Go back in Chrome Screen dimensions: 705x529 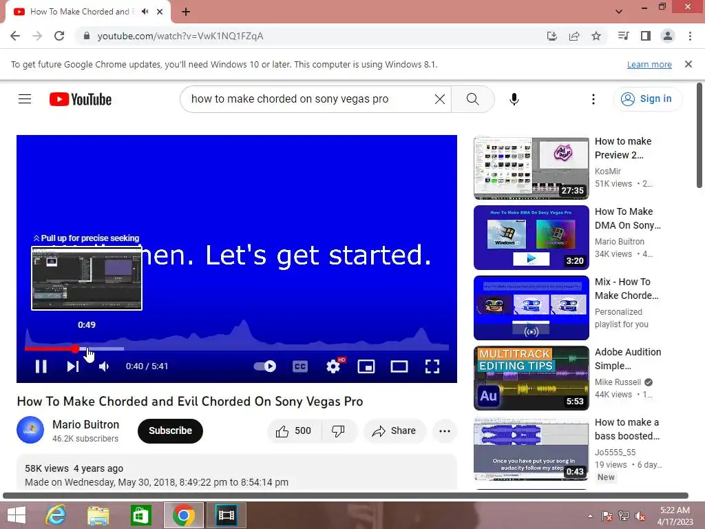15,36
